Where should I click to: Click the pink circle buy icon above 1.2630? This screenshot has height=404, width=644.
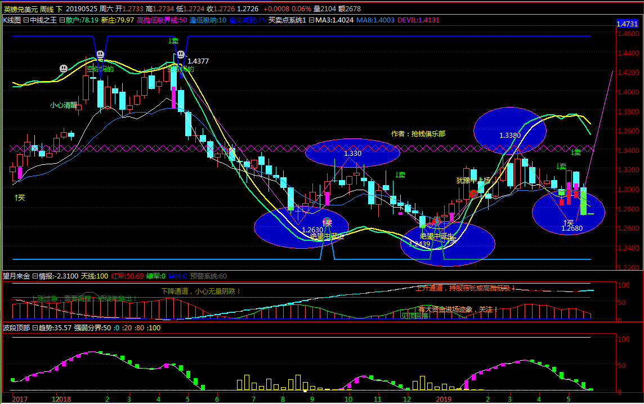click(x=327, y=222)
